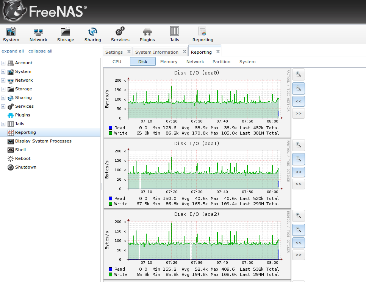Switch to the Settings tab

114,52
